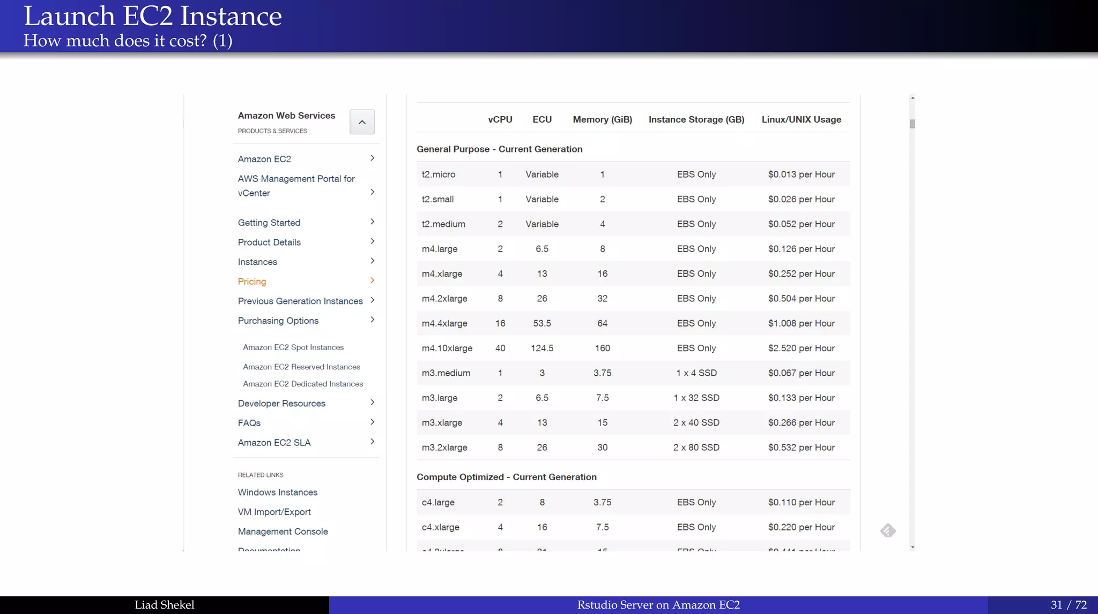Click chevron next to Getting Started
Image resolution: width=1098 pixels, height=614 pixels.
[372, 222]
